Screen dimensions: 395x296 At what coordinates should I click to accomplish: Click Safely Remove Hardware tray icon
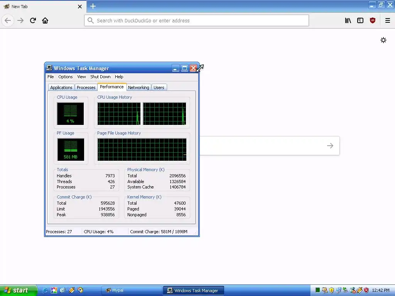[x=345, y=290]
